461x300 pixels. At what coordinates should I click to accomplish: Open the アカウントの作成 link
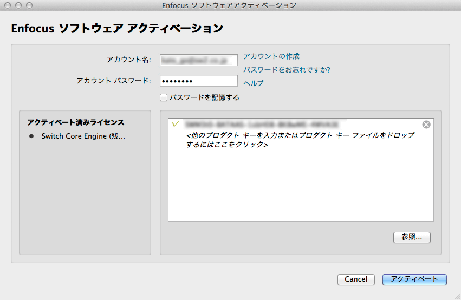click(271, 56)
